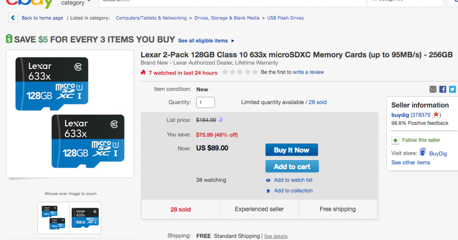Image resolution: width=458 pixels, height=240 pixels.
Task: Open Computers/Tablets & Networking breadcrumb
Action: (151, 18)
